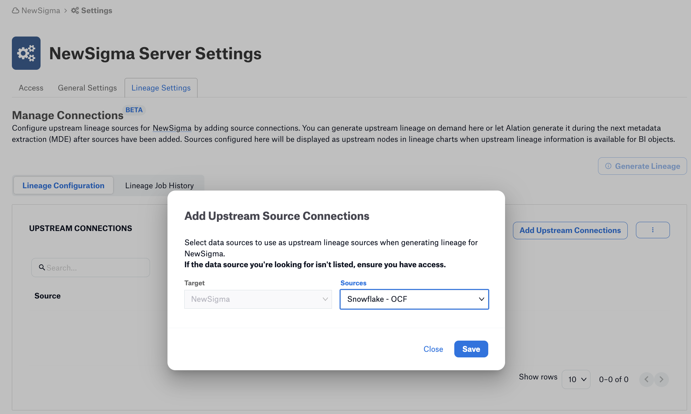This screenshot has width=691, height=414.
Task: Open the Target NewSigma dropdown
Action: (258, 299)
